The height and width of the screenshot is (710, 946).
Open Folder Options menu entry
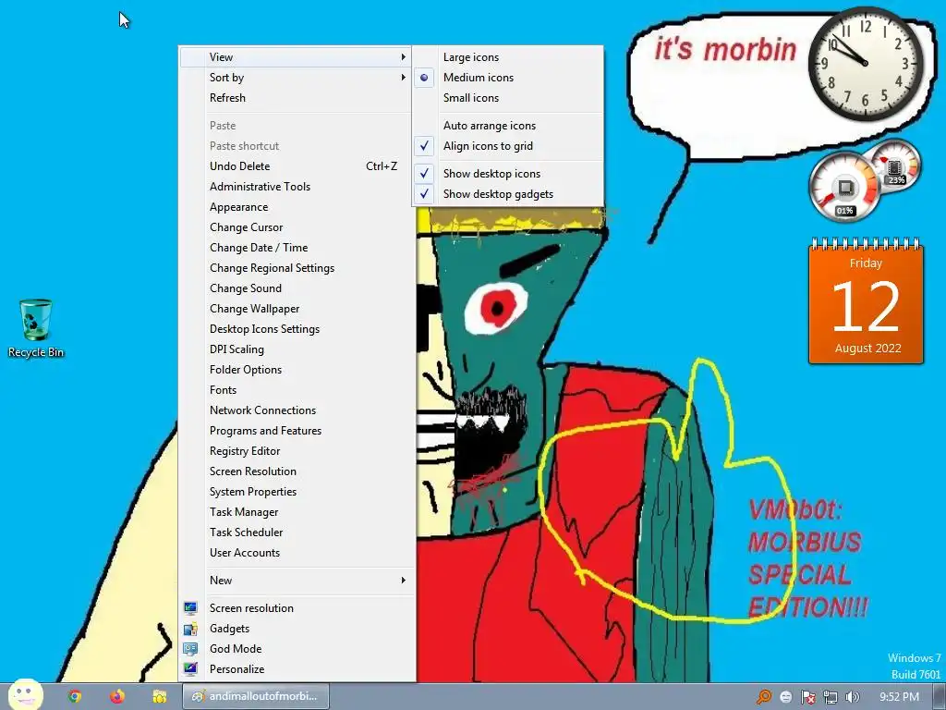296,370
